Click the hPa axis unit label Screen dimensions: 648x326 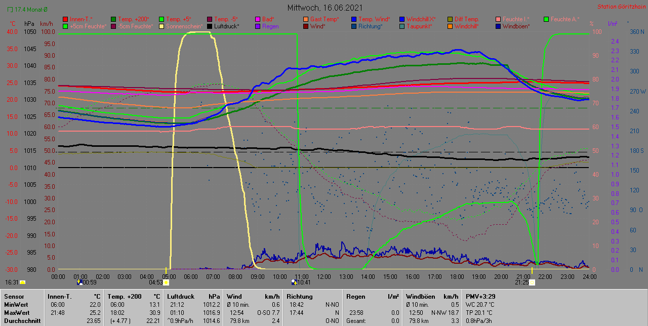point(30,24)
